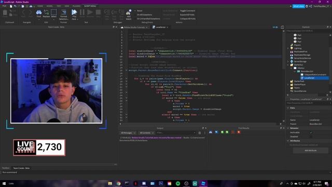Viewport: 332px width, 187px height.
Task: Expand the ServerStorage node in Explorer
Action: click(x=288, y=61)
